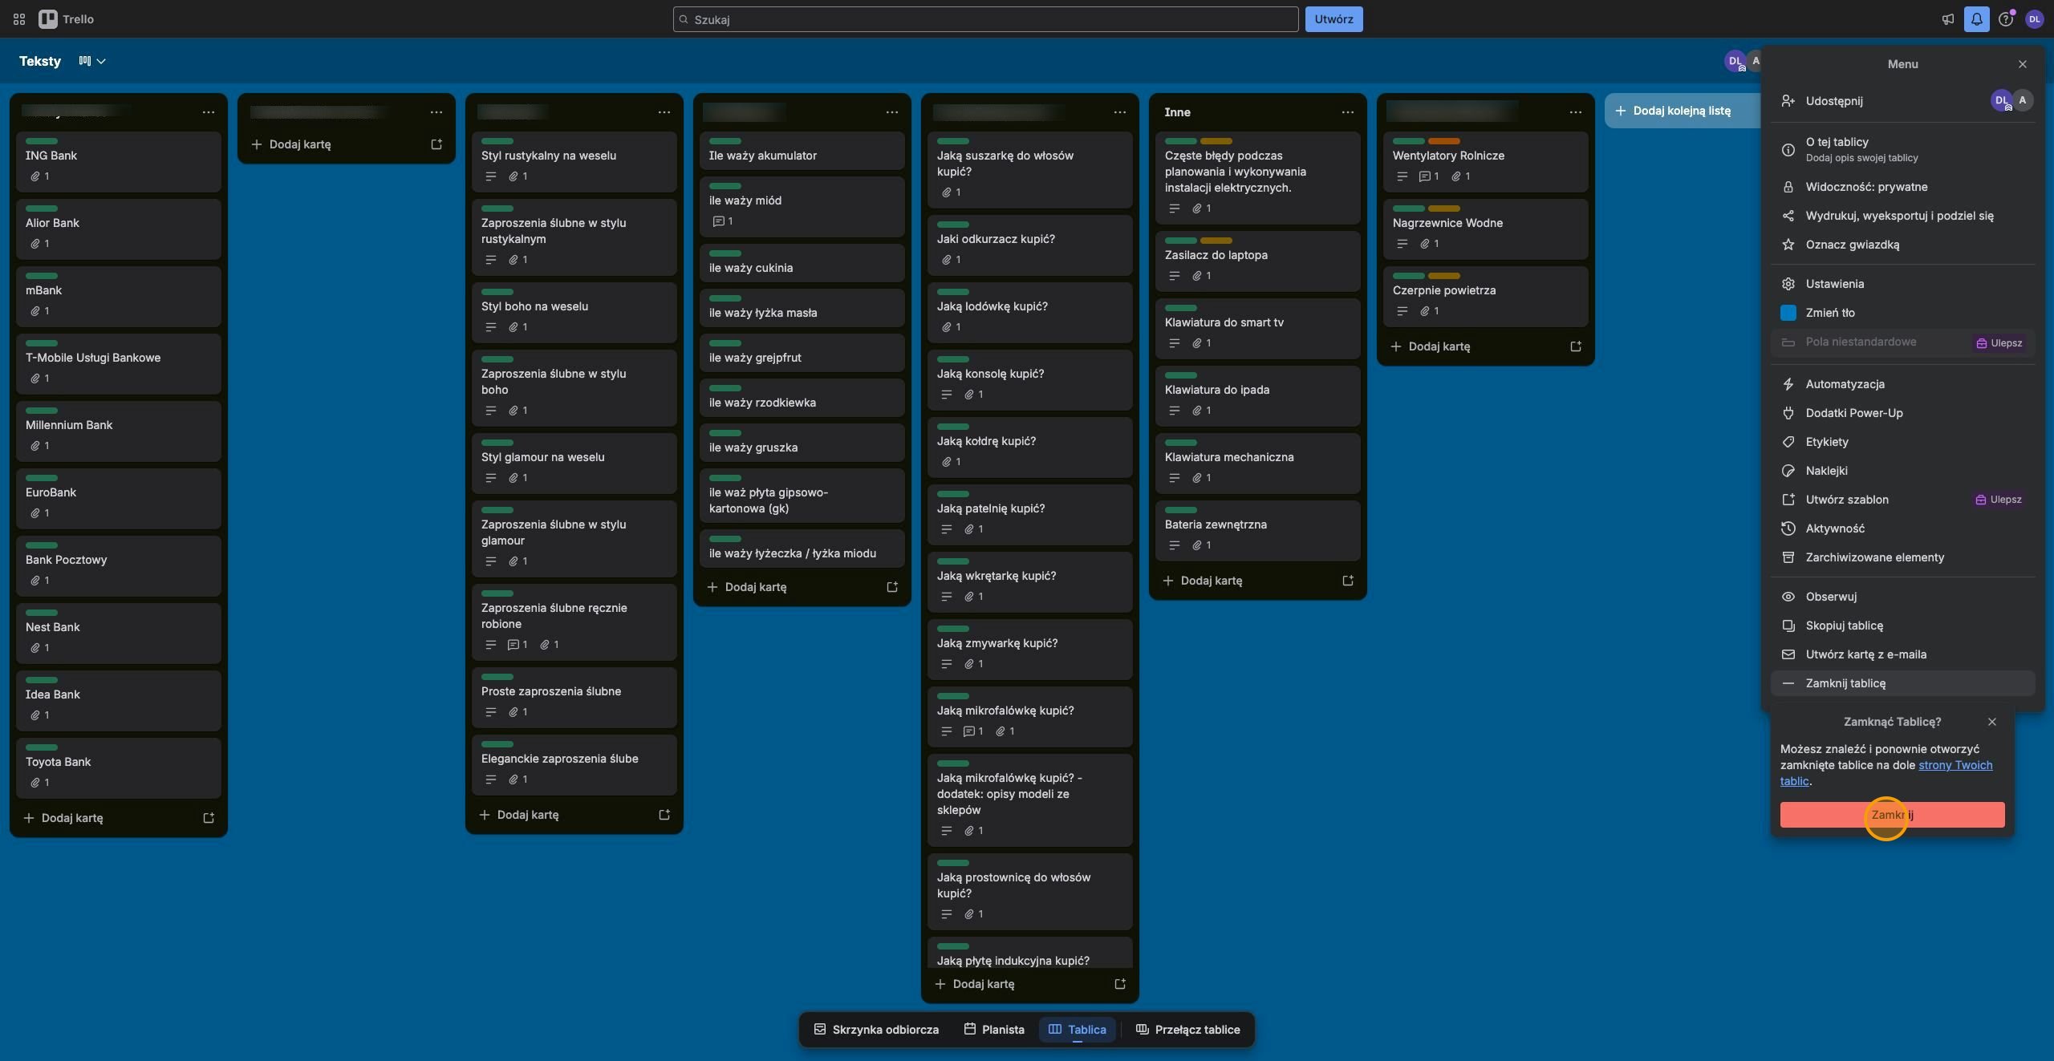This screenshot has height=1061, width=2054.
Task: Click Przełącz tablice in bottom bar
Action: pyautogui.click(x=1188, y=1030)
